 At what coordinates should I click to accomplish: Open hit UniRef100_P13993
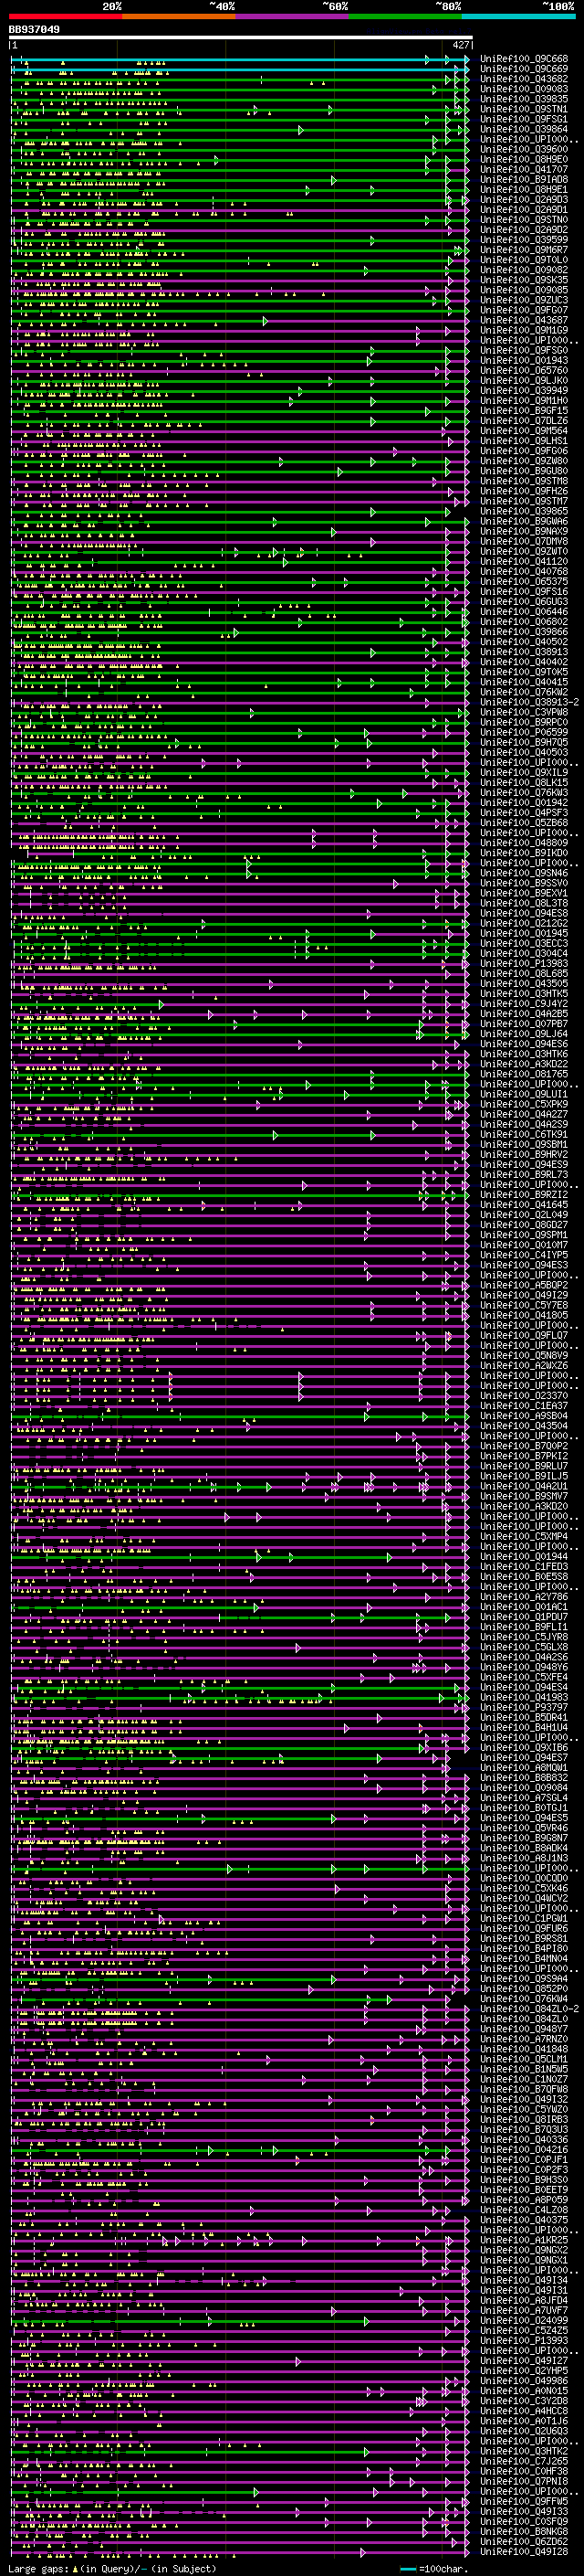[523, 2340]
